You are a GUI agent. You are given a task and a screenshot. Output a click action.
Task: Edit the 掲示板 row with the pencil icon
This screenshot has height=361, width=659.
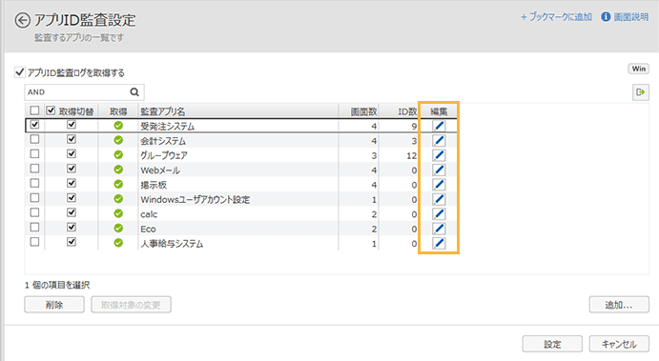(439, 184)
